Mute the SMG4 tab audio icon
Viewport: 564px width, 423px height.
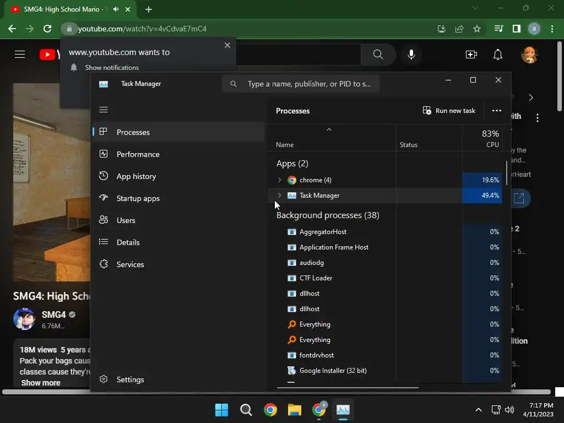pos(116,9)
